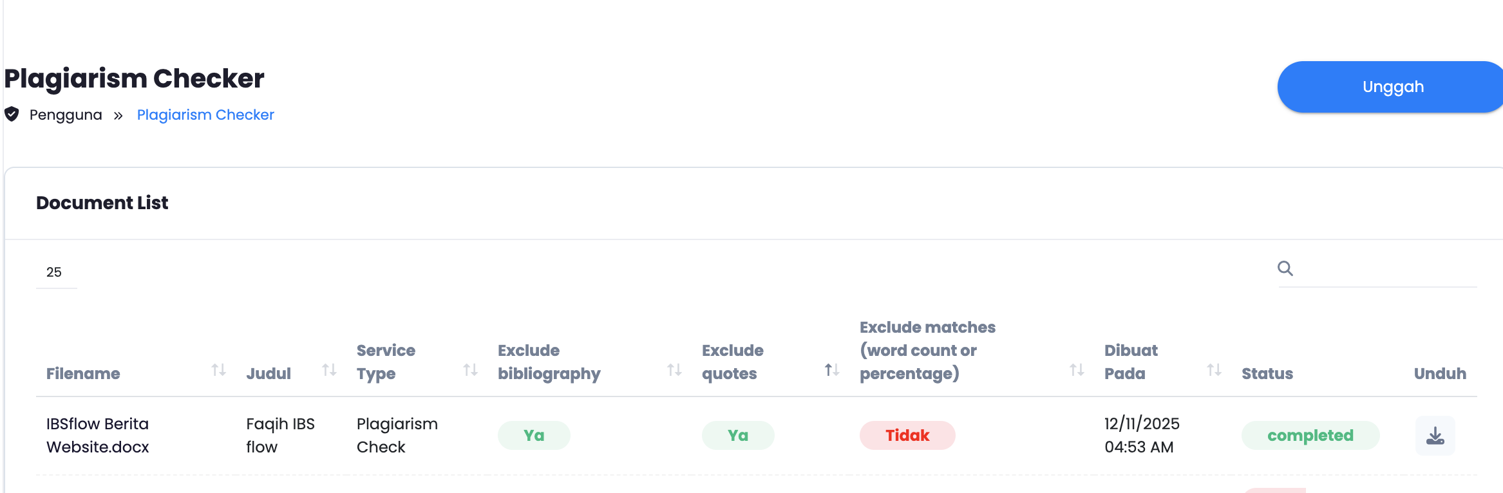Viewport: 1503px width, 493px height.
Task: Click the download icon for IBSflow document
Action: pos(1435,436)
